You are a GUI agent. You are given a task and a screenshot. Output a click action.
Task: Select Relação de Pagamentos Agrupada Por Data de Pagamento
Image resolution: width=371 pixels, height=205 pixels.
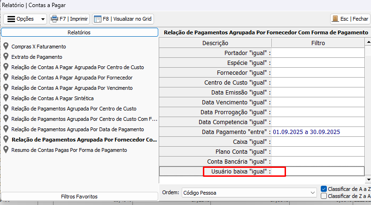click(x=77, y=129)
